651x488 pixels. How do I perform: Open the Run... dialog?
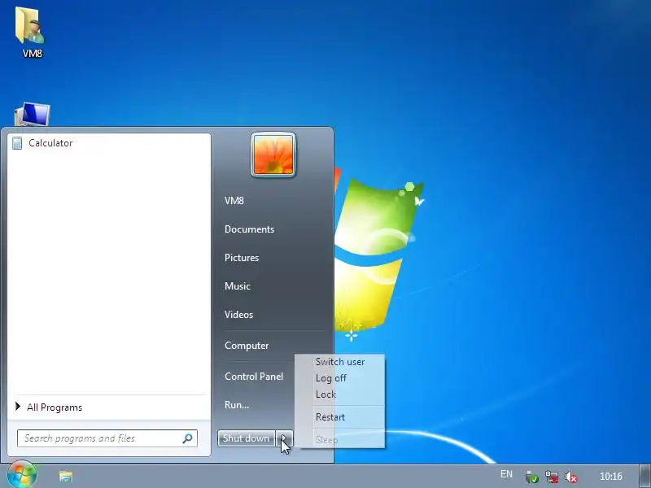coord(237,405)
